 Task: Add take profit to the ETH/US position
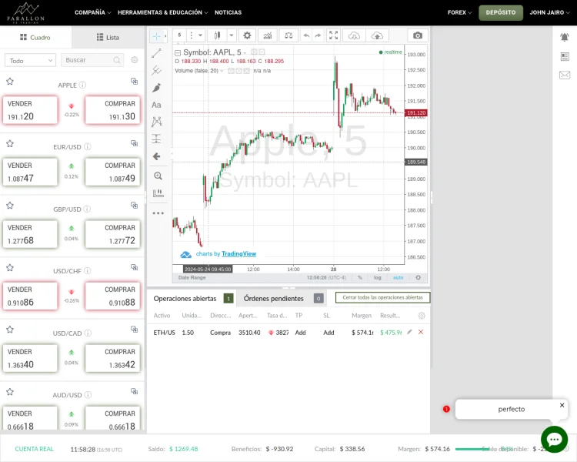pyautogui.click(x=300, y=333)
